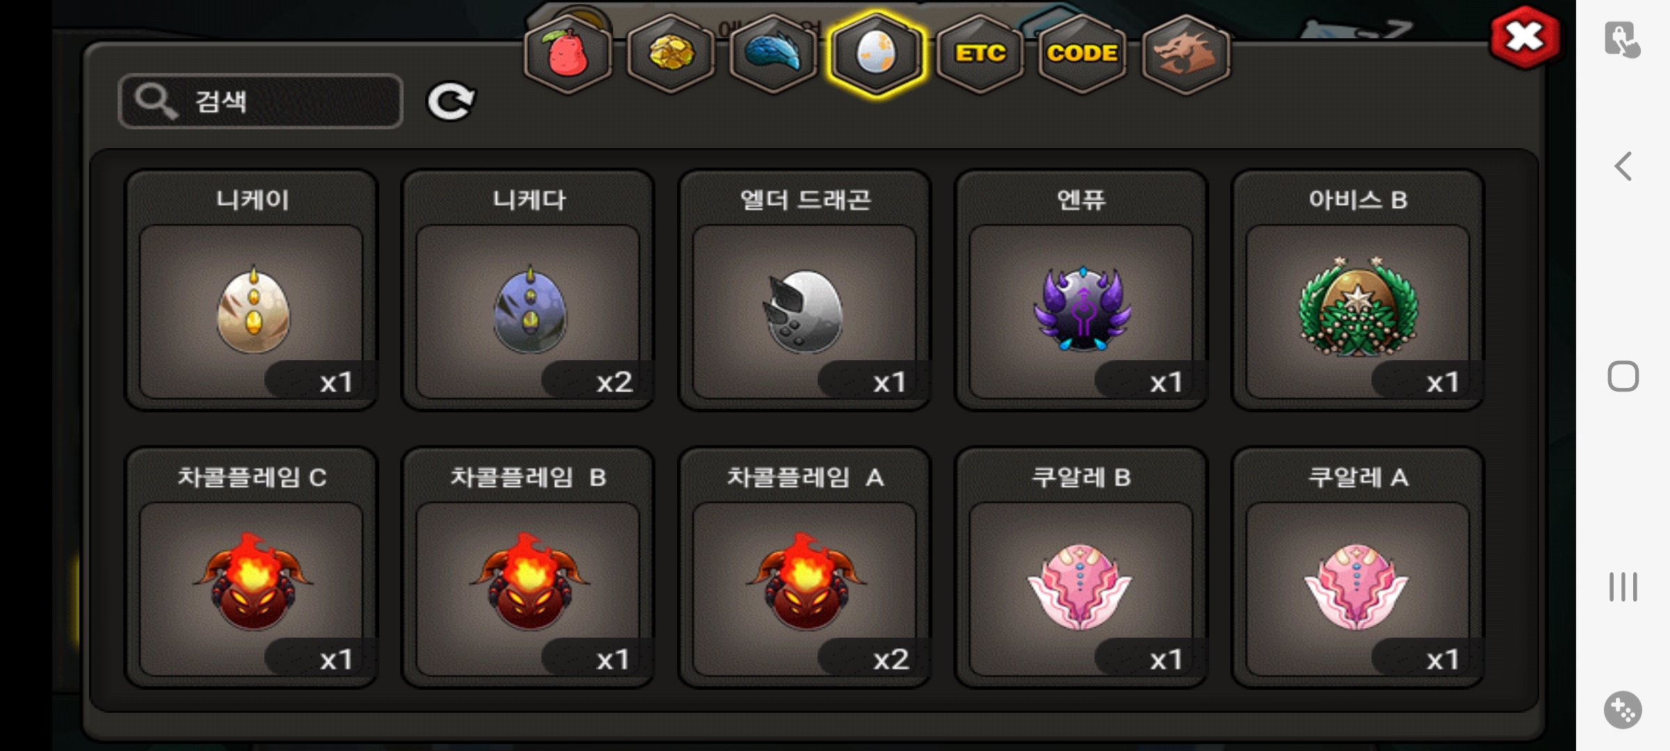
Task: Select the 니케다 egg item
Action: [x=528, y=291]
